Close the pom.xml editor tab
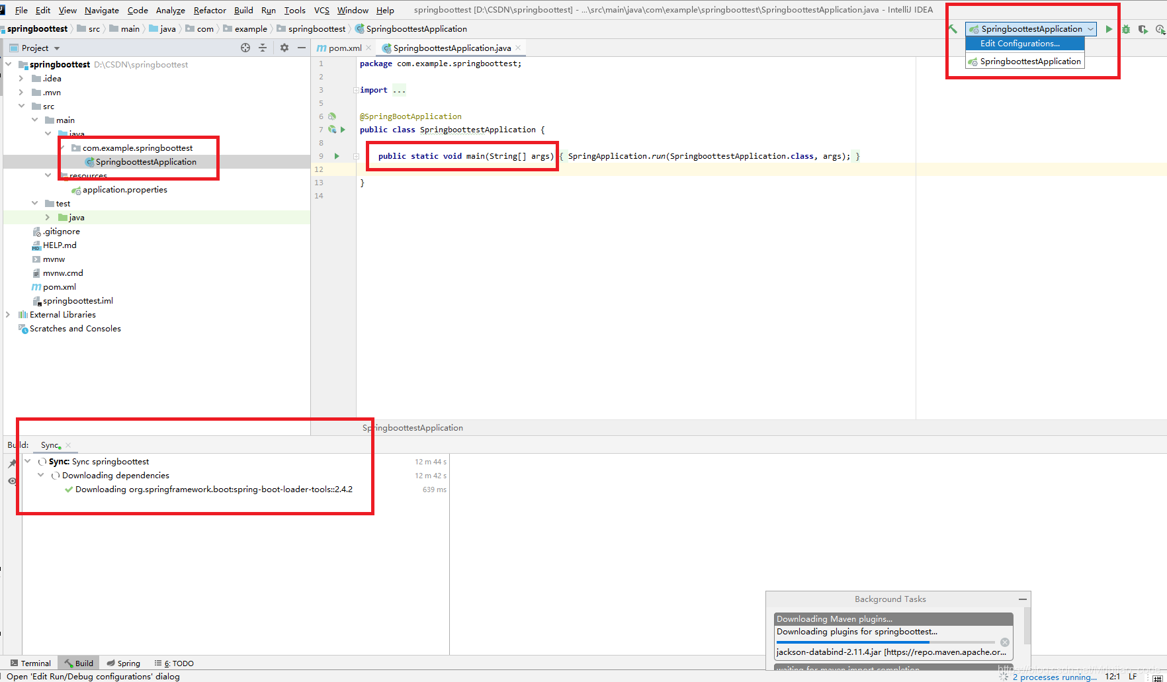 [x=368, y=48]
